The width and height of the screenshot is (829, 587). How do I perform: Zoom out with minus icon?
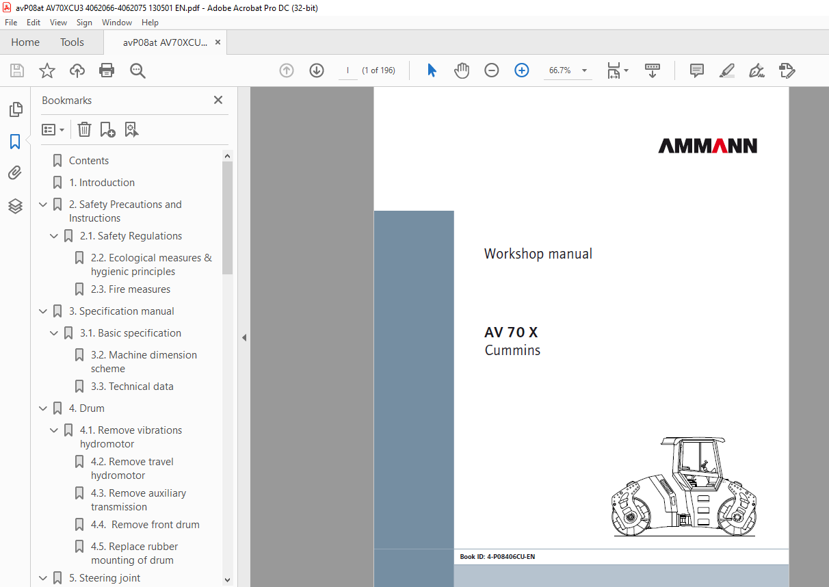pyautogui.click(x=492, y=70)
